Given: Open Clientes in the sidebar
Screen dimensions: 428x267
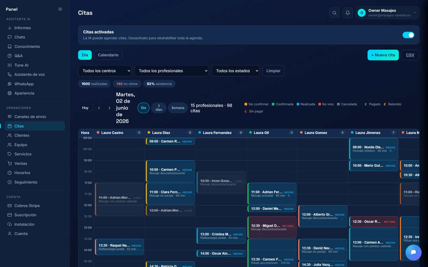Looking at the screenshot, I should 35,135.
